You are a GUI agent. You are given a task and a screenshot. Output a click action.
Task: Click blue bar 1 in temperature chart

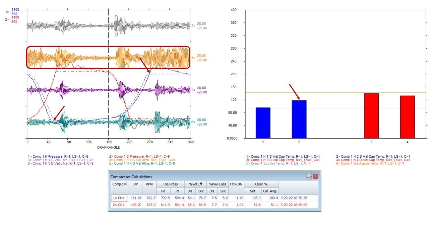pos(263,123)
